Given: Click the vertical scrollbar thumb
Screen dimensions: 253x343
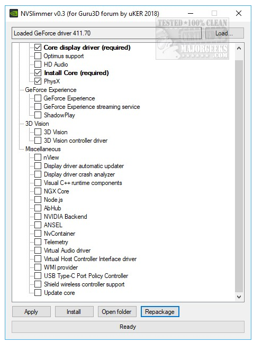Looking at the screenshot, I should [x=239, y=176].
